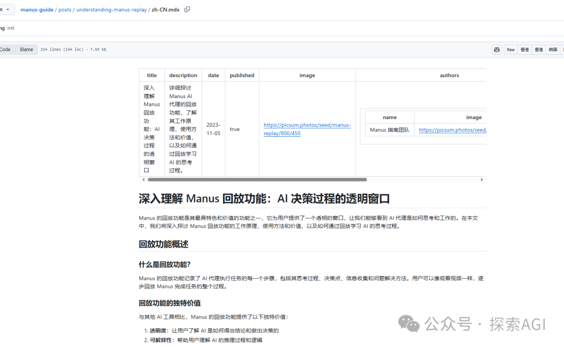Click the Raw button

tap(510, 50)
